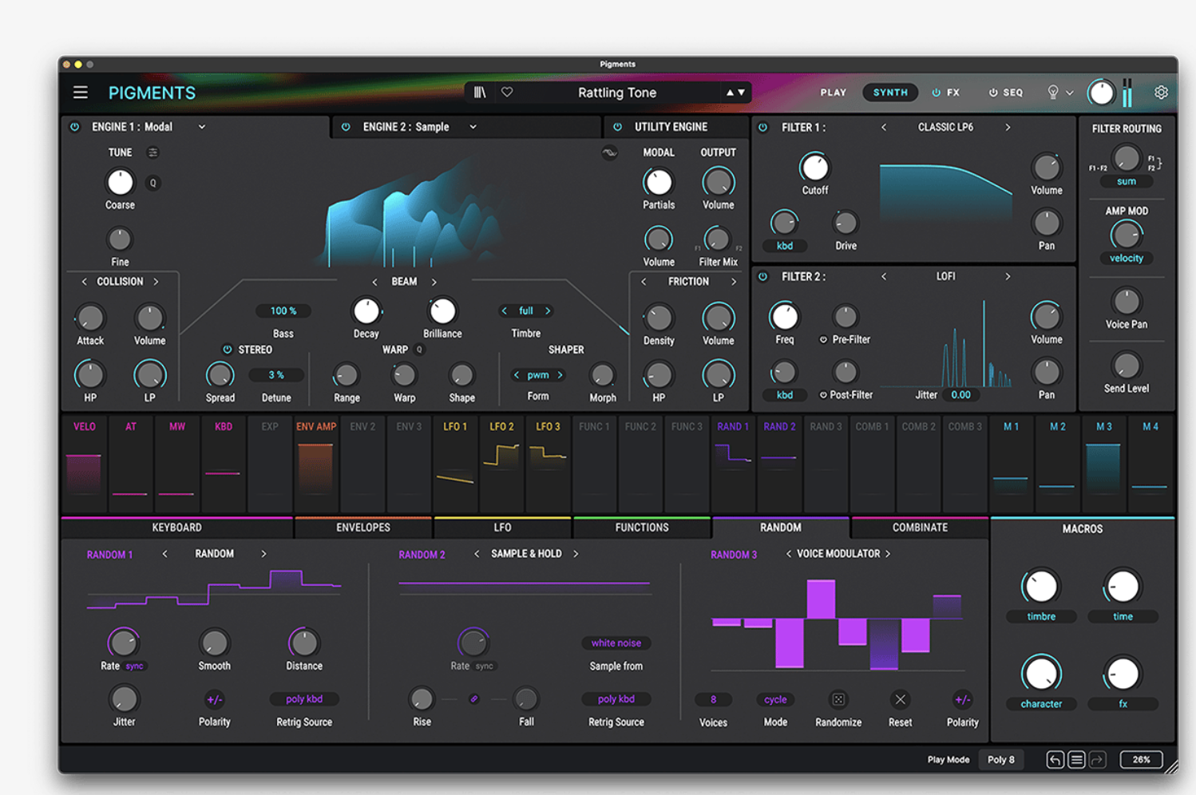Click the tune settings icon next to TUNE

(x=153, y=152)
